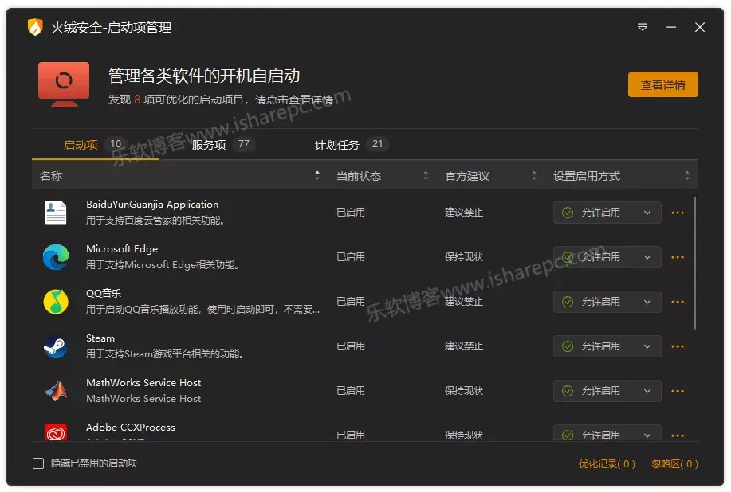Select the Steam name text
731x492 pixels.
(x=100, y=338)
